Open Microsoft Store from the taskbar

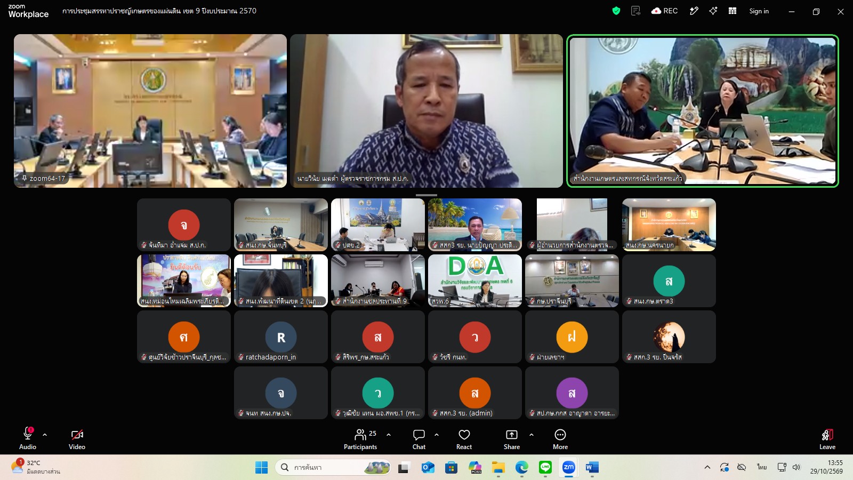pyautogui.click(x=452, y=468)
